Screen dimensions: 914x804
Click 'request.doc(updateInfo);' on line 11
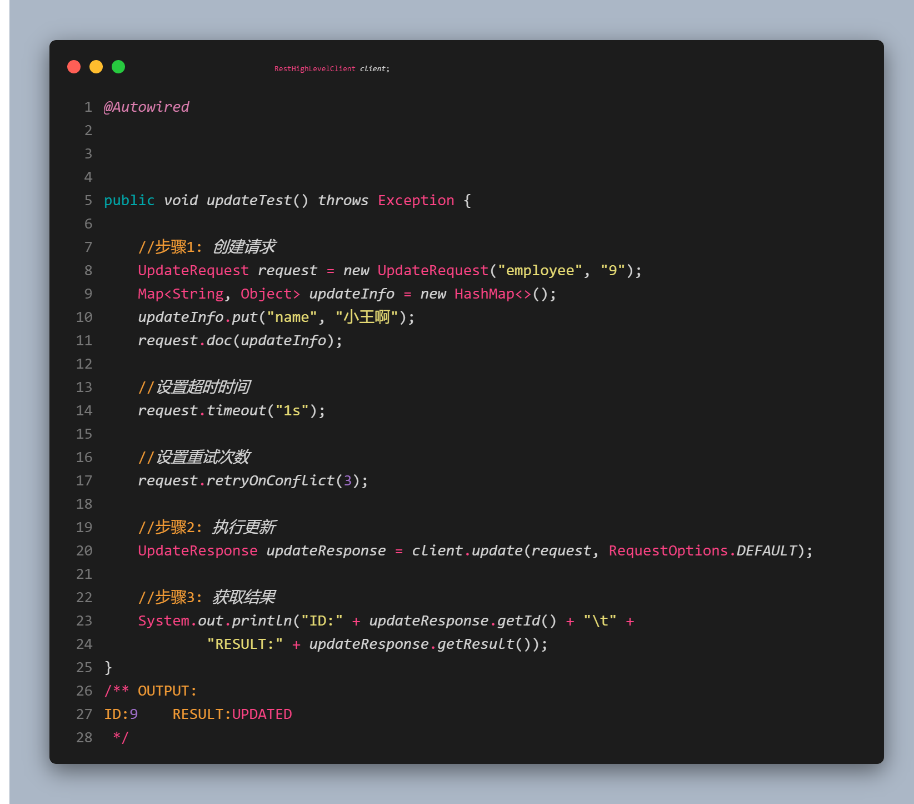240,340
